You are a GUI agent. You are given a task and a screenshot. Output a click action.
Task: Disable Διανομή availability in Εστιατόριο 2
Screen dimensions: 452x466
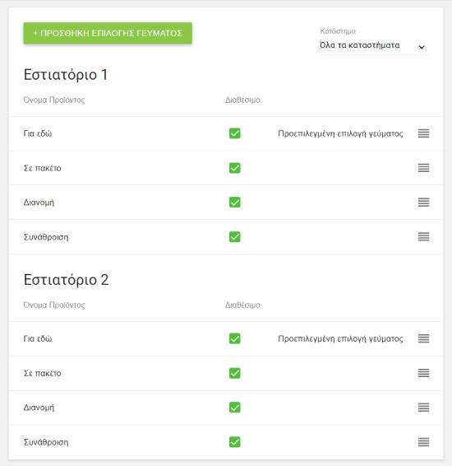pos(234,408)
